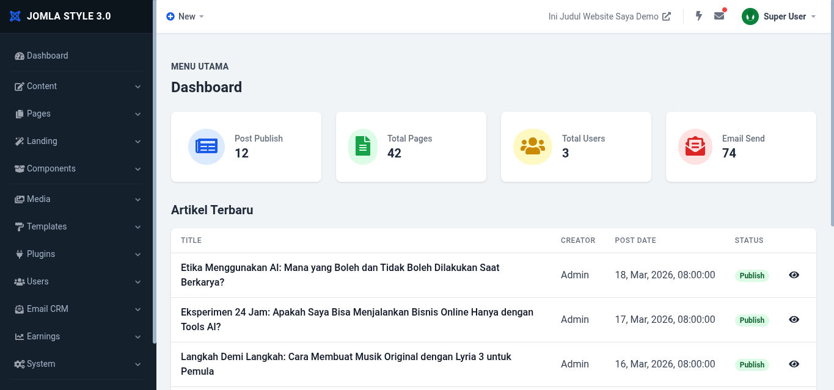Click the Media images icon in sidebar
The height and width of the screenshot is (390, 834).
tap(19, 199)
